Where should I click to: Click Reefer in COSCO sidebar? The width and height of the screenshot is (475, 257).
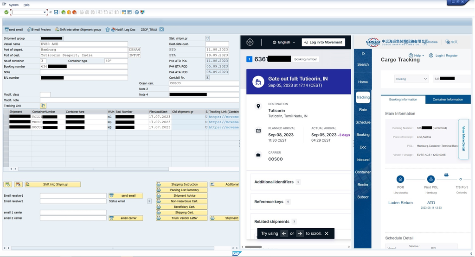(x=363, y=184)
